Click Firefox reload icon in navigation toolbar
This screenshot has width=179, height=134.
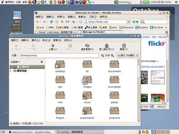52,22
